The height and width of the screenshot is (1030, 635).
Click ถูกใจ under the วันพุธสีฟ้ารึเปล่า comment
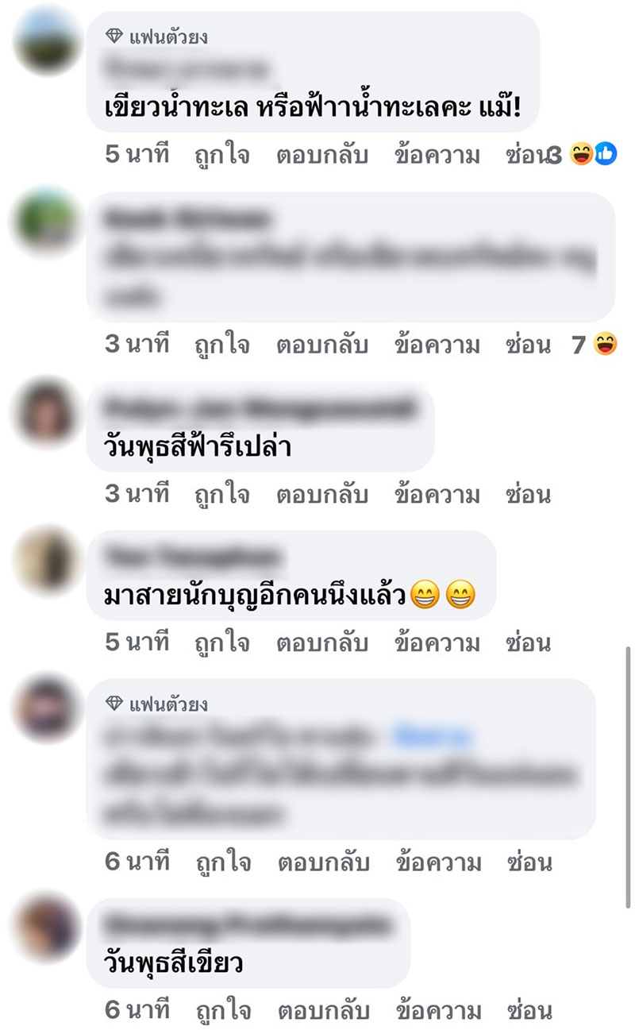pos(222,495)
